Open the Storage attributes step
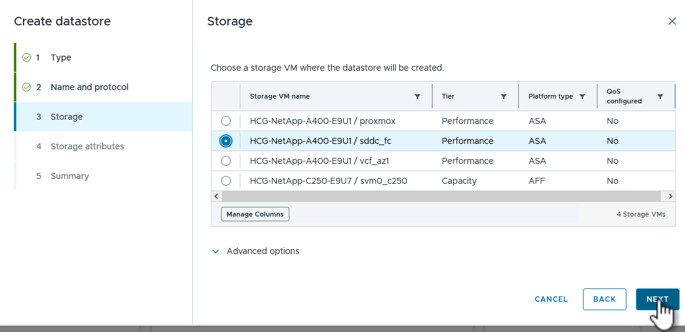 (87, 146)
